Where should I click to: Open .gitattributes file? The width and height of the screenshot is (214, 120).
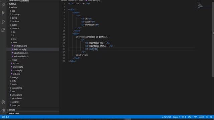pos(17,98)
